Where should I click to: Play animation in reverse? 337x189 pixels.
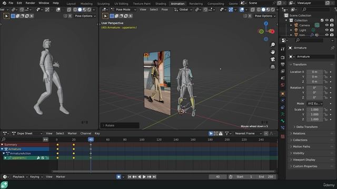click(139, 177)
